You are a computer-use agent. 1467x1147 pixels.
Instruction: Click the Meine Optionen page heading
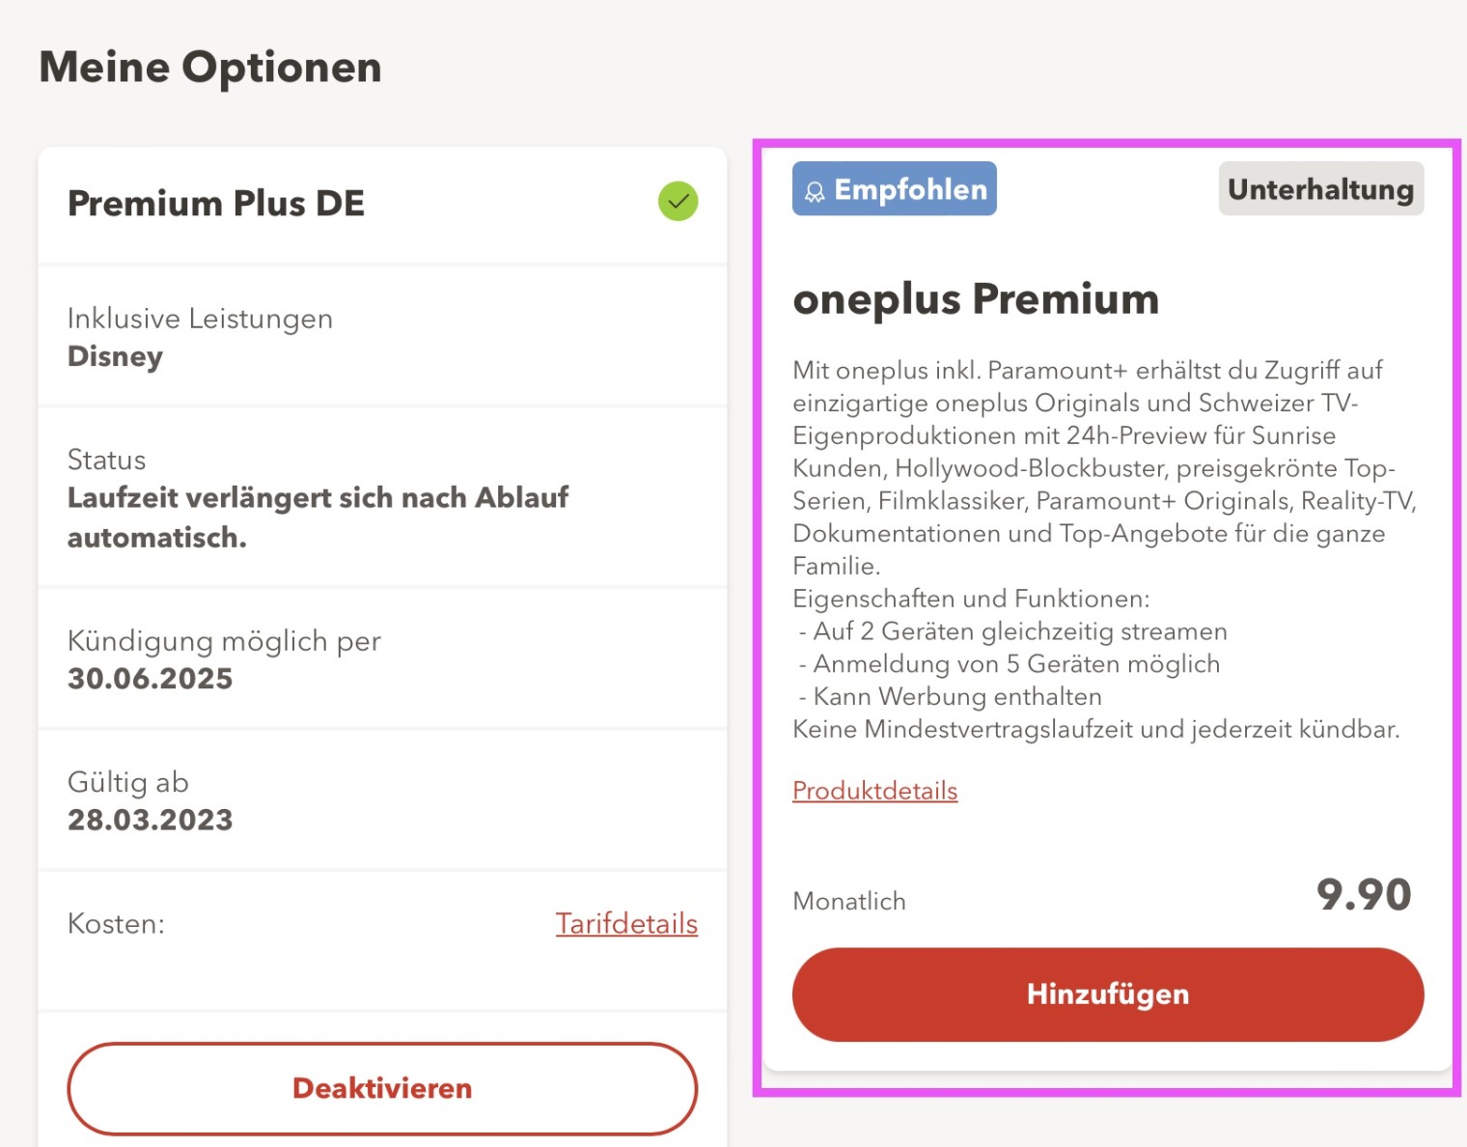(x=210, y=68)
